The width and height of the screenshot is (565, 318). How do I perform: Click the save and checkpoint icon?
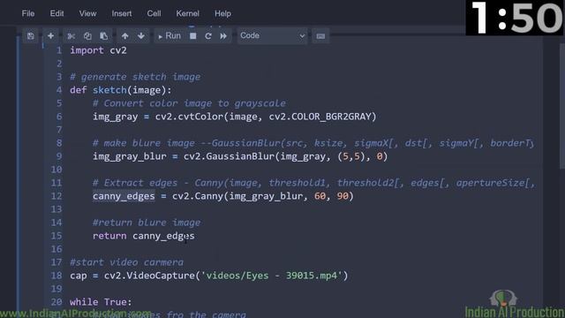point(31,35)
